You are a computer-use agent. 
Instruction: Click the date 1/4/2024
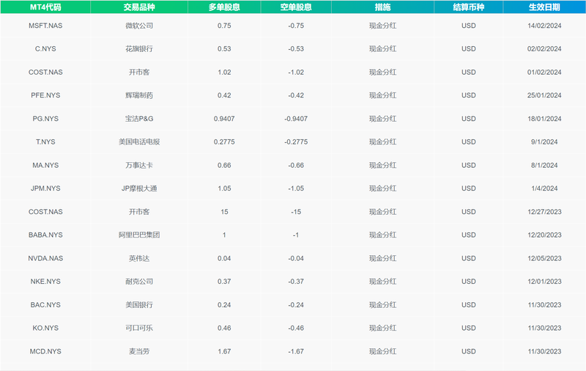click(x=544, y=188)
